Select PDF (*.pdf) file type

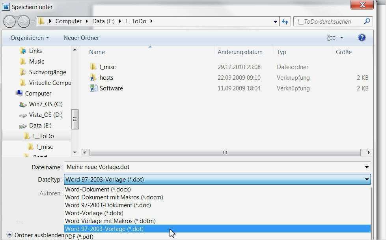[79, 236]
